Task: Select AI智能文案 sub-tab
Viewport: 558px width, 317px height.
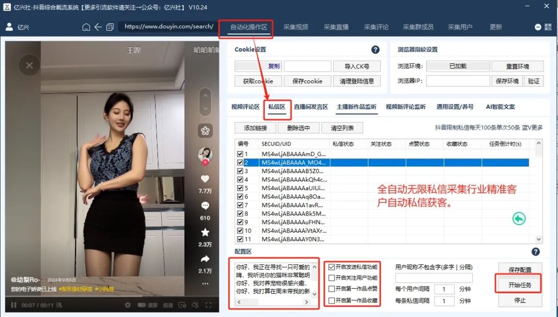Action: tap(500, 107)
